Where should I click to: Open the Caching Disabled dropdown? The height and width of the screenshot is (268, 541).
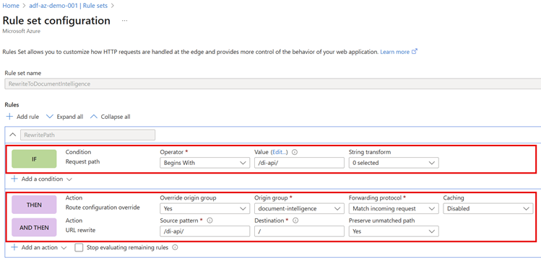coord(488,208)
